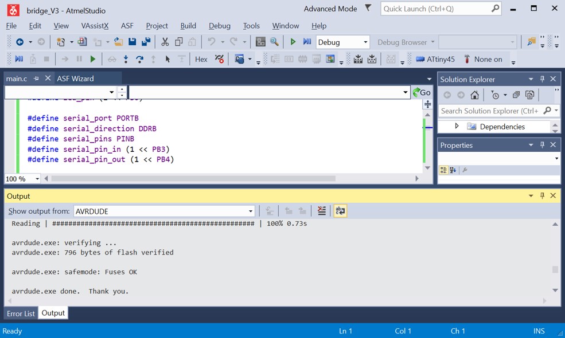Open the File menu
Screen dimensions: 565x338
[11, 26]
